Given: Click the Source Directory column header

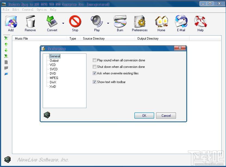Looking at the screenshot, I should click(107, 39).
